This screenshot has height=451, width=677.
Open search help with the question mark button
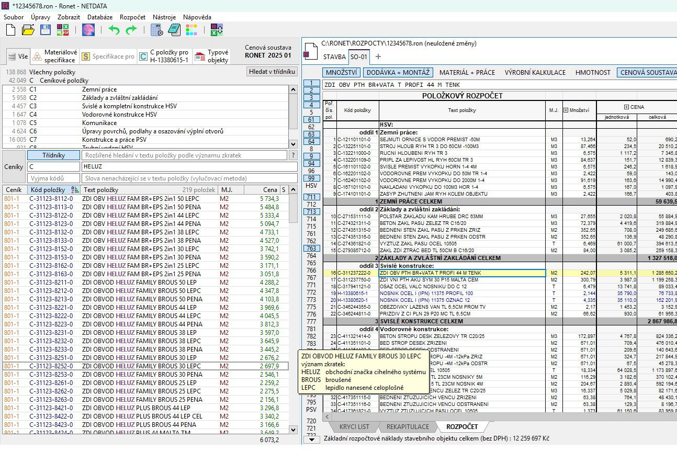tap(294, 155)
